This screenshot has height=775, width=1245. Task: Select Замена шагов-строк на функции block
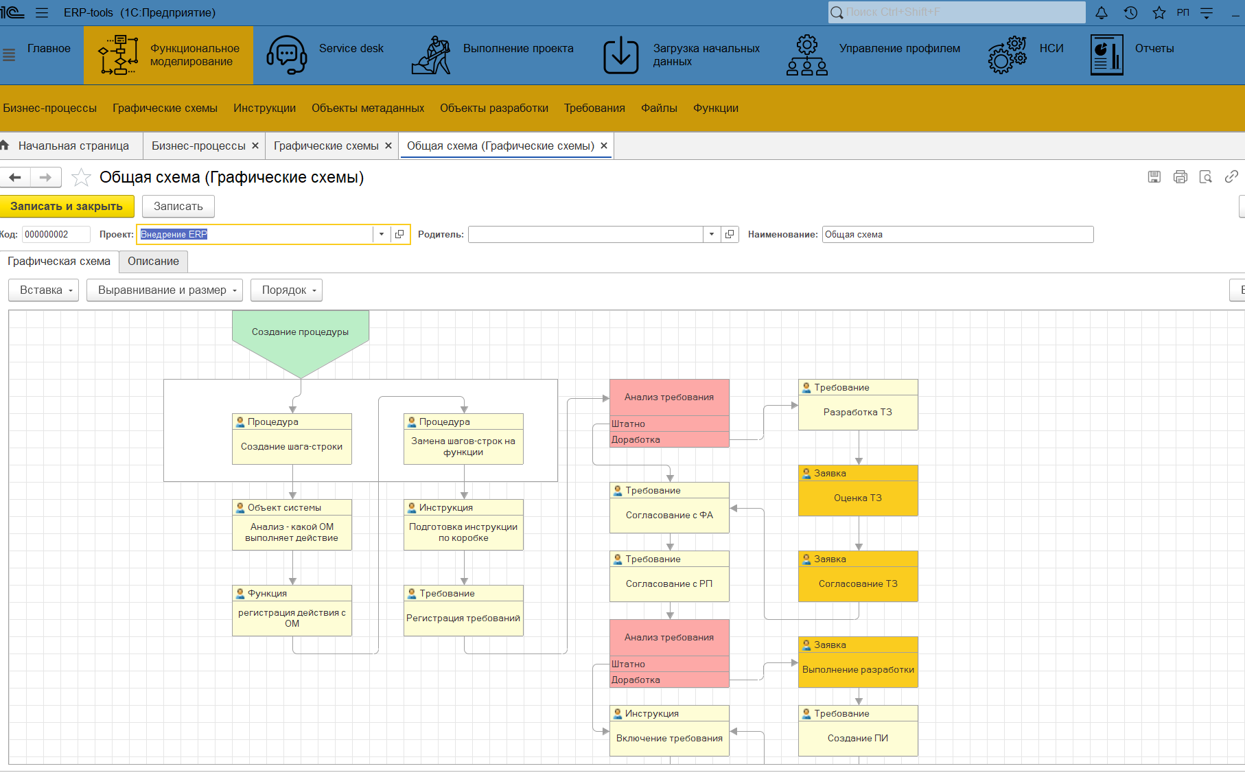click(x=463, y=439)
